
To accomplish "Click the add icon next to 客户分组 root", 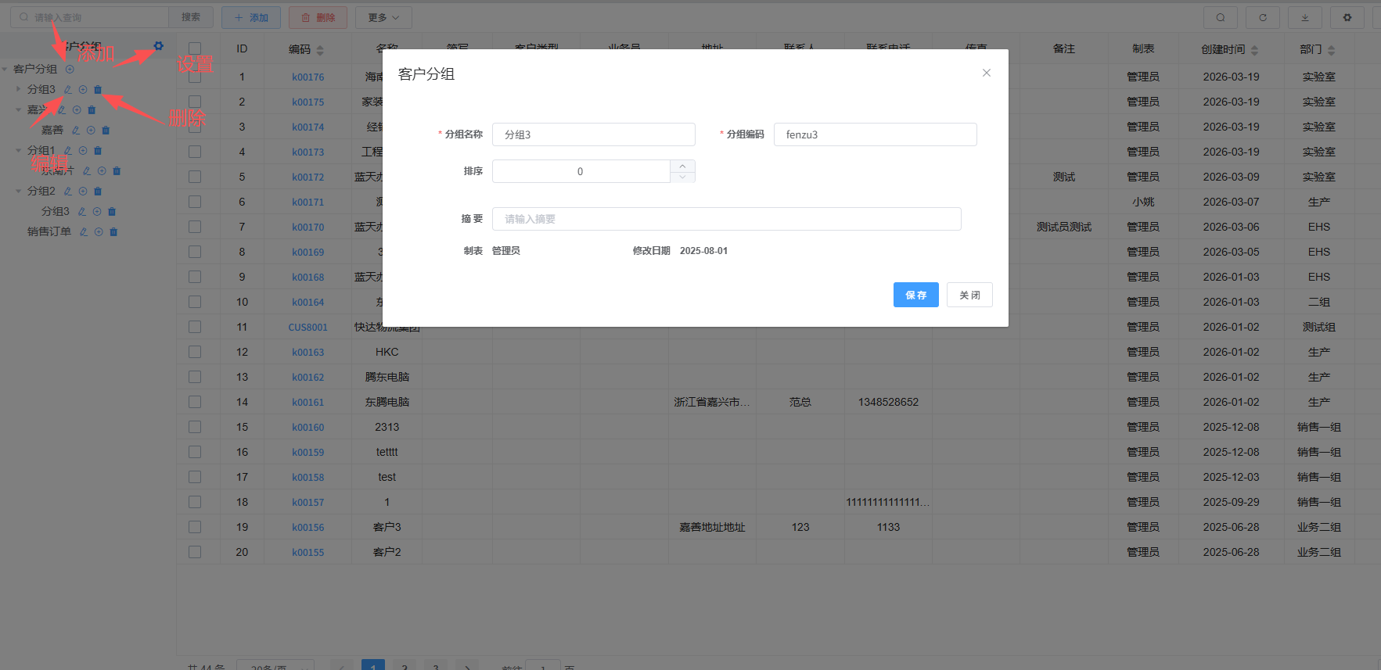I will (x=70, y=70).
